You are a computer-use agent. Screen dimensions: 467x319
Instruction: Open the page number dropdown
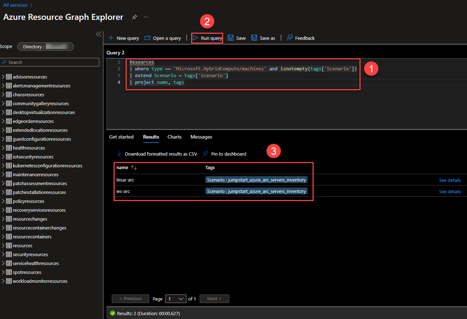point(176,299)
